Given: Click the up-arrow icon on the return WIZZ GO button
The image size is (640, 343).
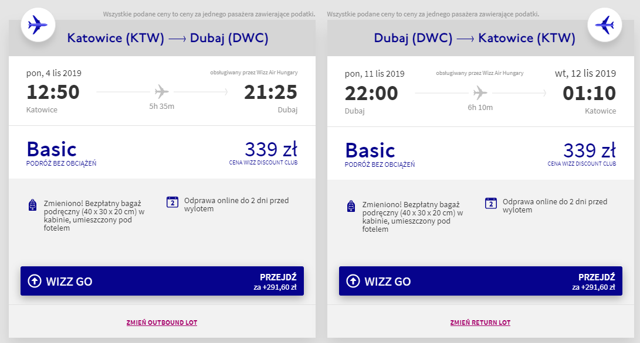Looking at the screenshot, I should coord(353,282).
